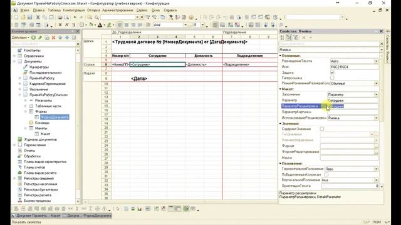Image resolution: width=401 pixels, height=225 pixels.
Task: Click the Имя property field R6C2:R6C4
Action: coord(355,67)
